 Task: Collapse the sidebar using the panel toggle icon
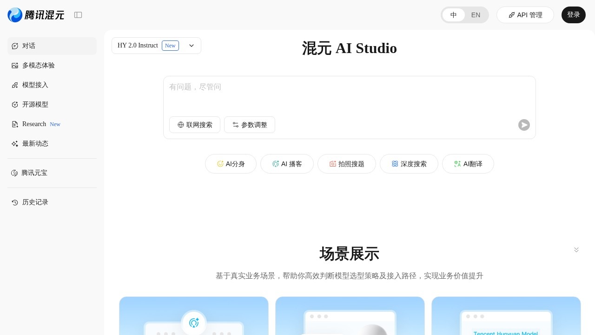pyautogui.click(x=78, y=15)
